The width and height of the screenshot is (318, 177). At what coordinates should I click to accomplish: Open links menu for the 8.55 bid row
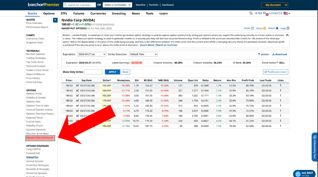281,116
